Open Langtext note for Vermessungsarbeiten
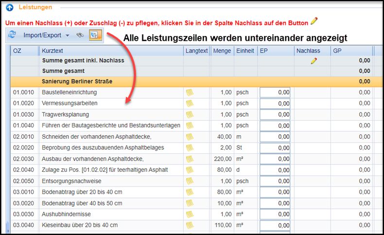 click(190, 103)
